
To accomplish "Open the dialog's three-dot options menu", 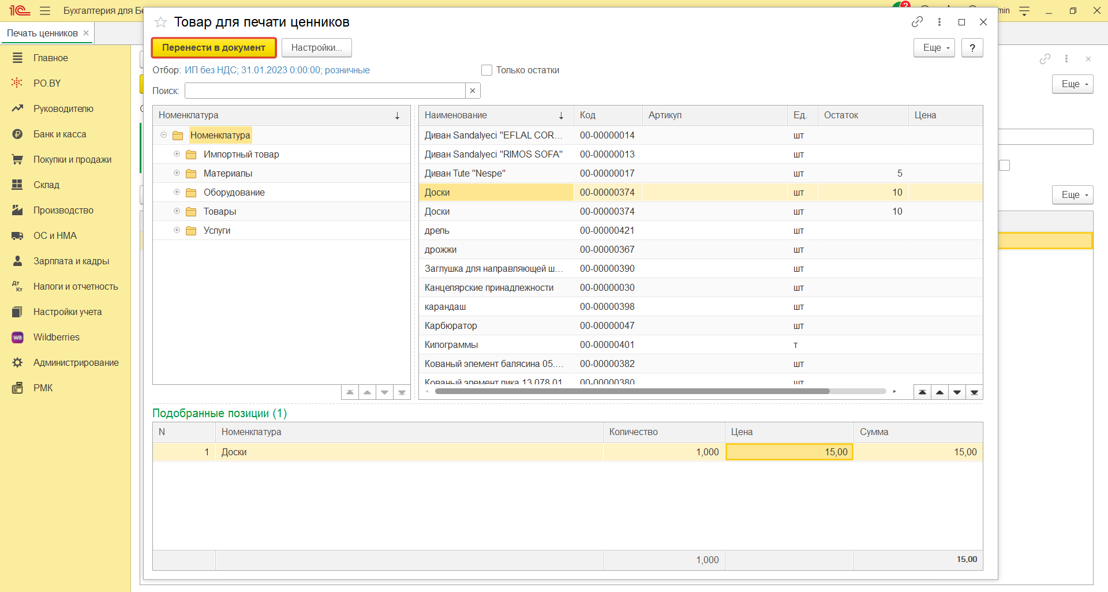I will tap(939, 22).
